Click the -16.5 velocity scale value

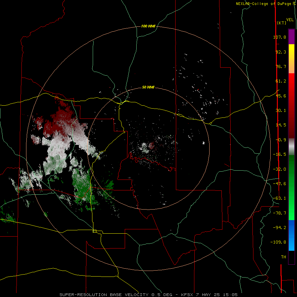tap(280, 154)
